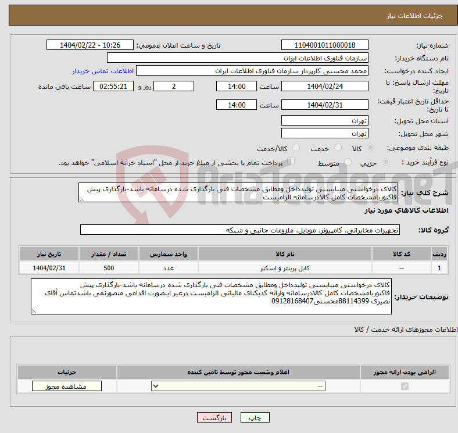Click the unit cell عدد
The image size is (458, 433).
[169, 268]
